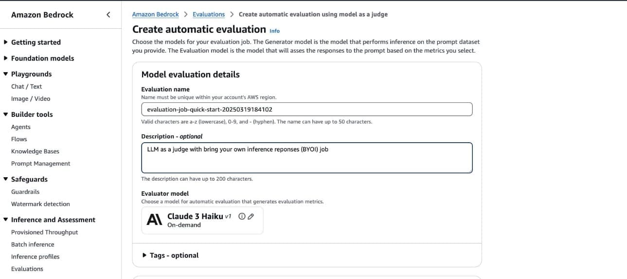Click the Anthropic logo on the model card
Image resolution: width=627 pixels, height=279 pixels.
coord(154,220)
